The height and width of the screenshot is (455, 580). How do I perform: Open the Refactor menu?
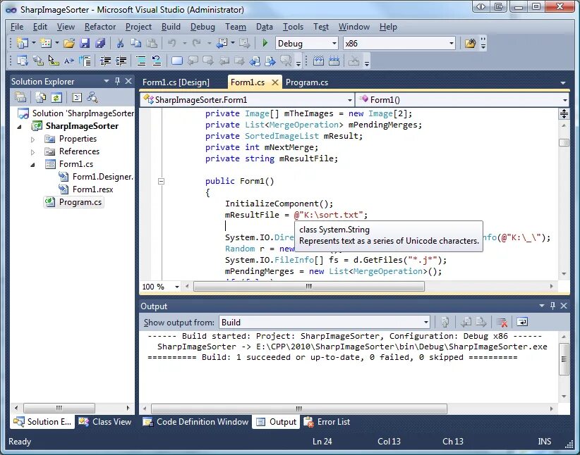(100, 27)
